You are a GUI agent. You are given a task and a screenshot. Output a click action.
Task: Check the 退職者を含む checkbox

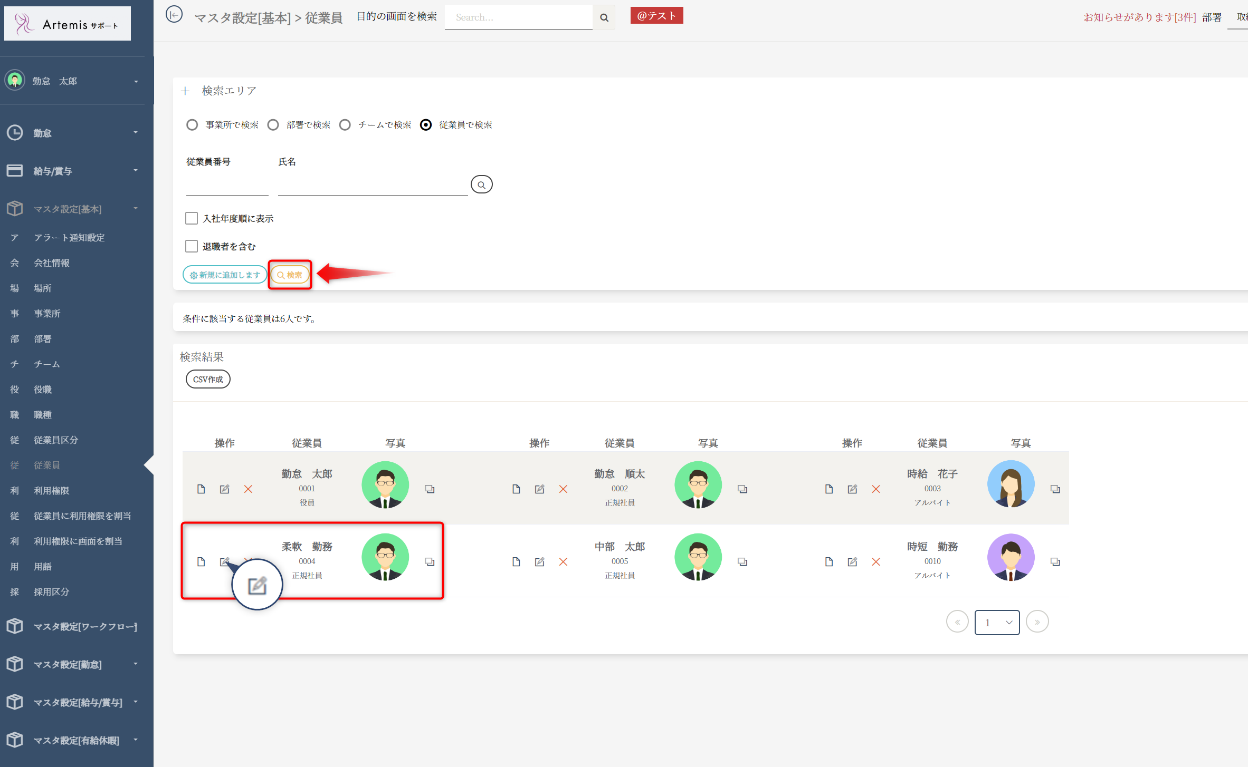[x=192, y=246]
